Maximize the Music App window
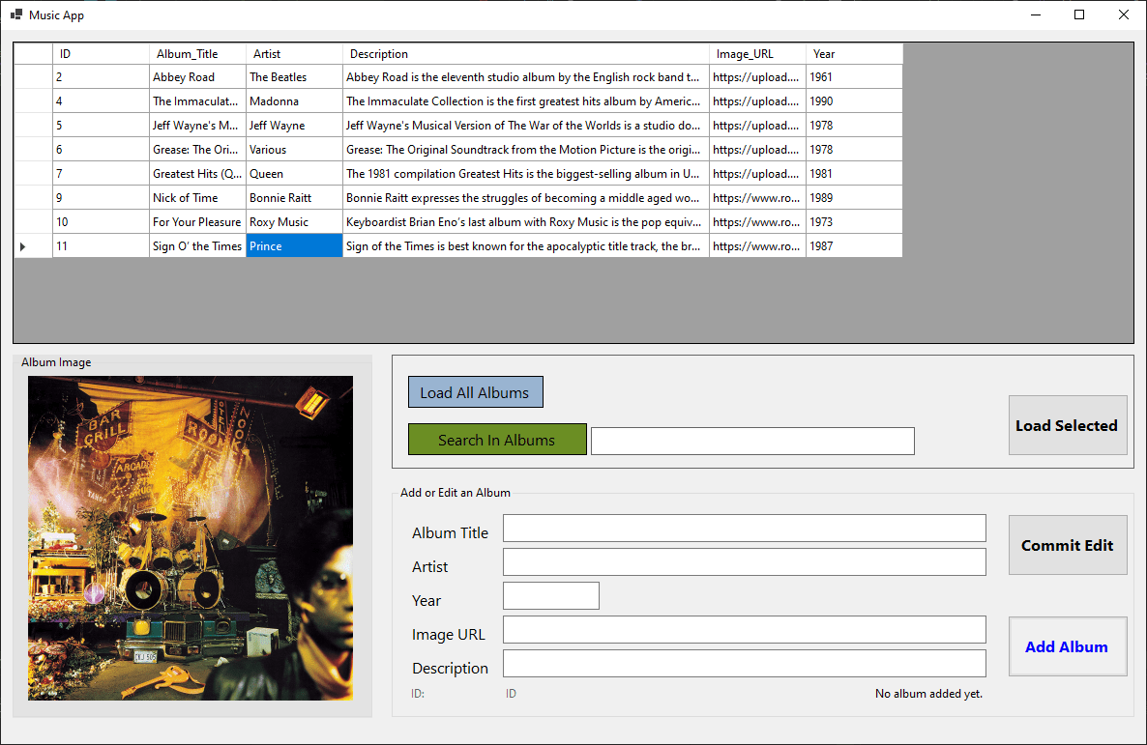The image size is (1147, 745). tap(1079, 14)
